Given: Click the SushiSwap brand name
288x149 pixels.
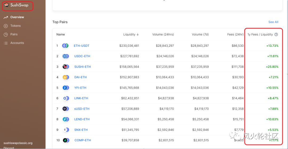Looking at the screenshot, I should 19,5.
